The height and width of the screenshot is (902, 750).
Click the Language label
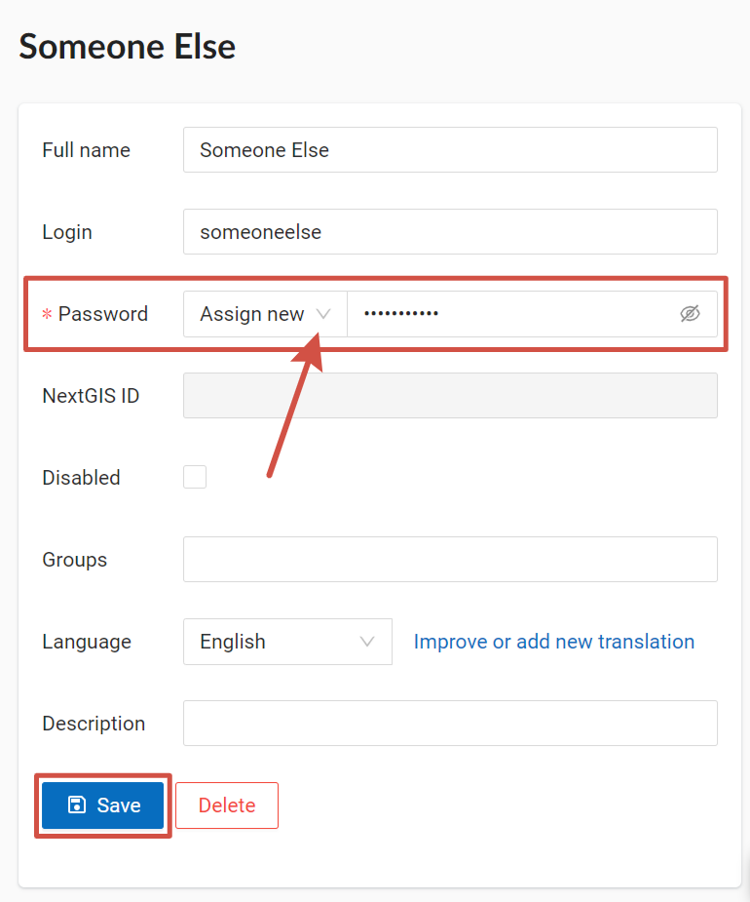point(87,642)
